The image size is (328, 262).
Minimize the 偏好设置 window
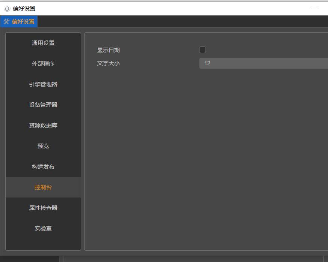coord(314,8)
